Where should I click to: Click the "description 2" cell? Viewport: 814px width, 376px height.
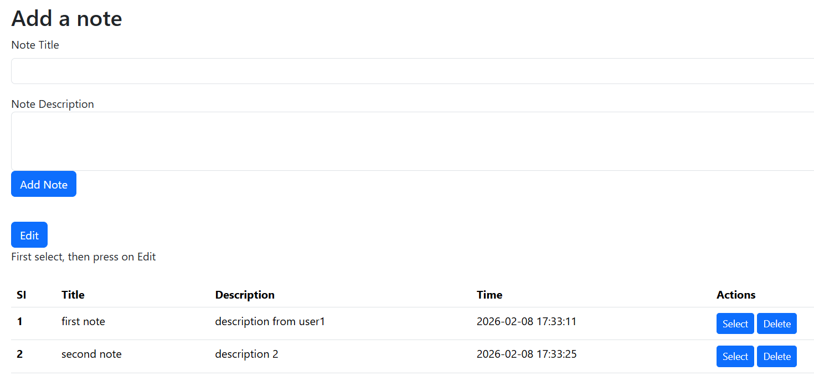[x=246, y=354]
